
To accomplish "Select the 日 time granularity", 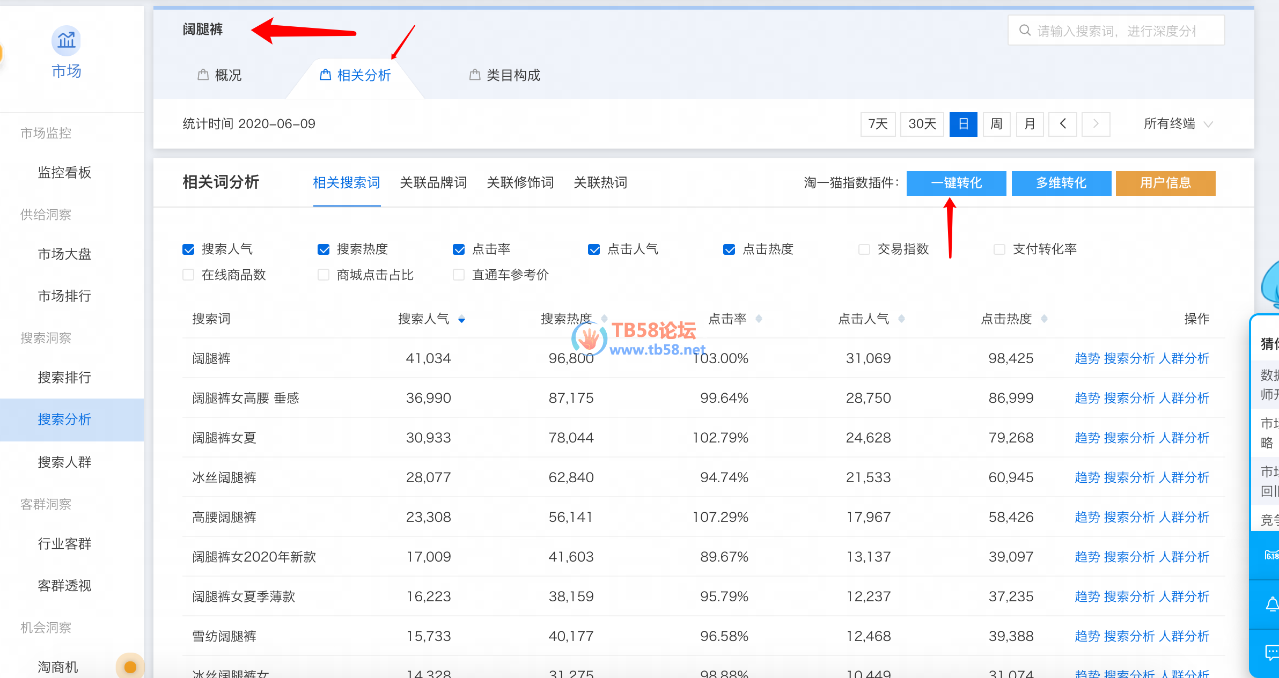I will [963, 124].
